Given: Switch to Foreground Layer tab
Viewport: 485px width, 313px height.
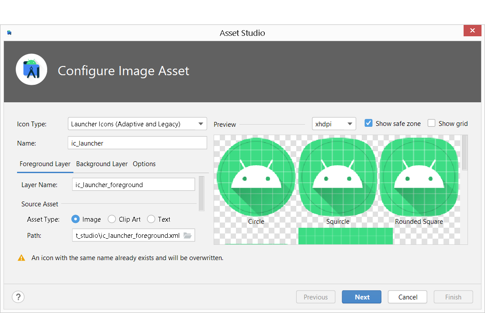Looking at the screenshot, I should click(45, 164).
